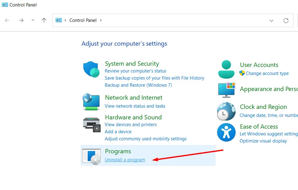
Task: Open the User Accounts person icon
Action: [226, 69]
